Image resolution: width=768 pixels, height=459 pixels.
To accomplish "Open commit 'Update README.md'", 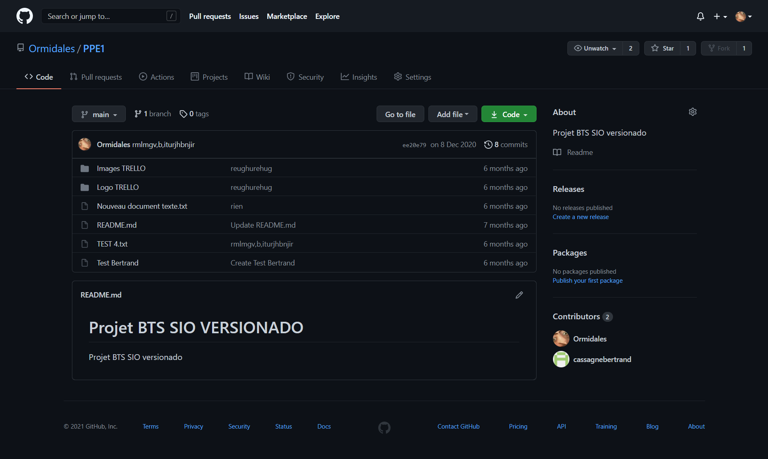I will [x=263, y=225].
